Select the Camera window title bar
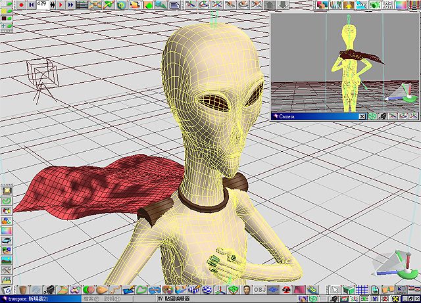421x303 pixels. 314,116
